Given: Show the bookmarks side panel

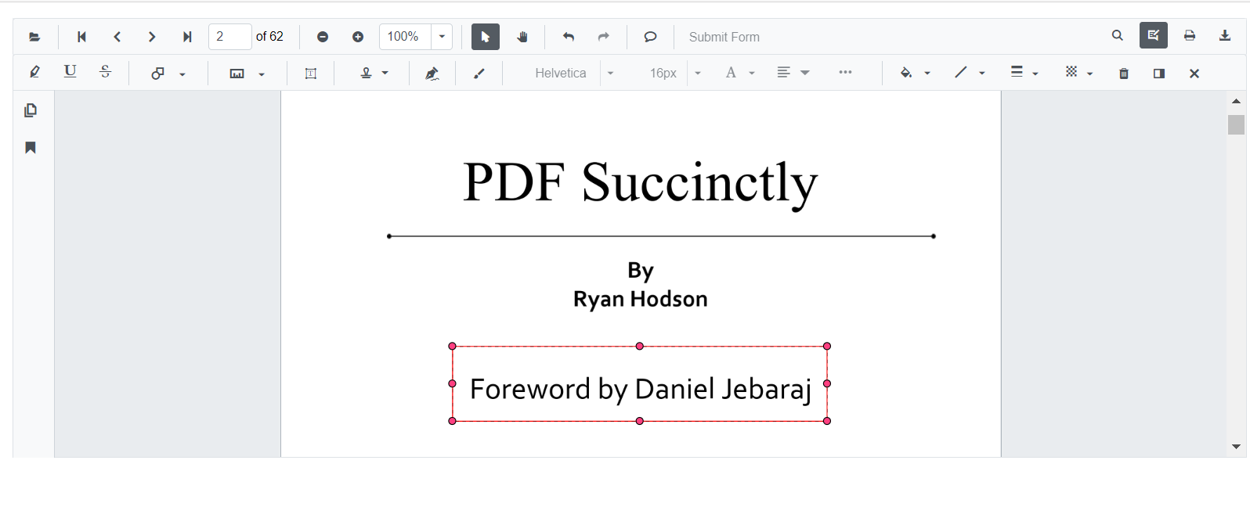Looking at the screenshot, I should 31,148.
